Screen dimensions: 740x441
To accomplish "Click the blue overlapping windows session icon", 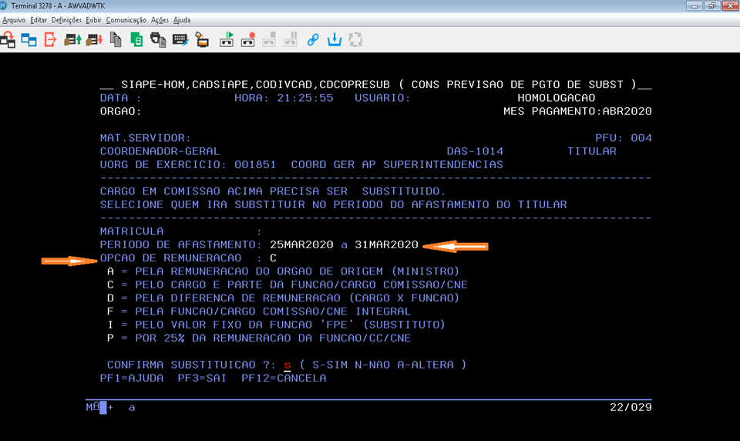I will pos(29,39).
